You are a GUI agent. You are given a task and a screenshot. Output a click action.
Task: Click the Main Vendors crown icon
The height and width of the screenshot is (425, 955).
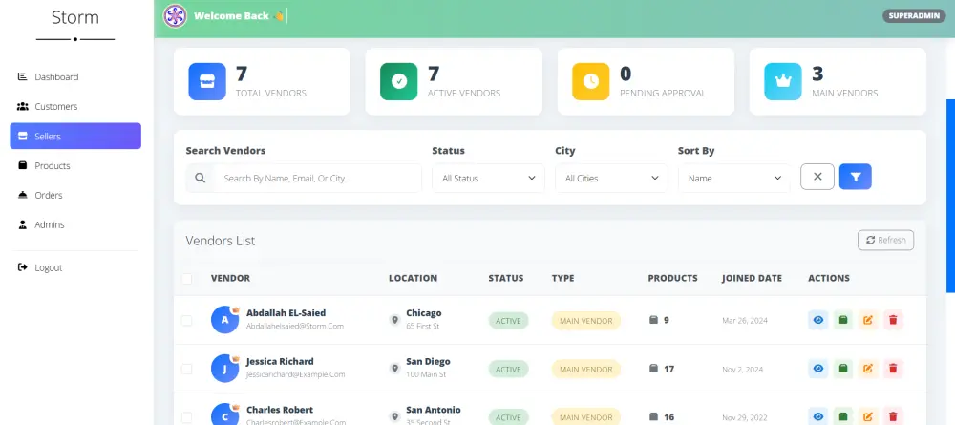coord(783,81)
